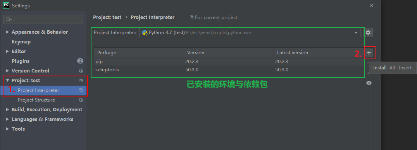The image size is (417, 150).
Task: Collapse the Project: test section
Action: point(7,80)
